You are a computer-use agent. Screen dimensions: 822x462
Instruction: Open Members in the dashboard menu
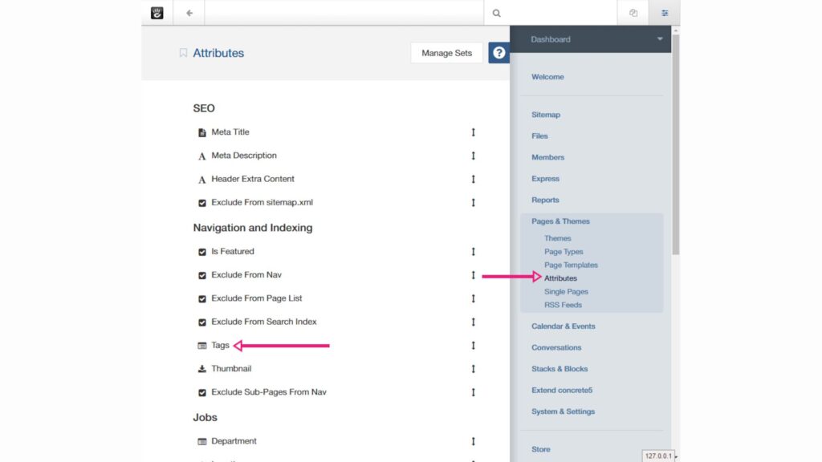pyautogui.click(x=547, y=157)
